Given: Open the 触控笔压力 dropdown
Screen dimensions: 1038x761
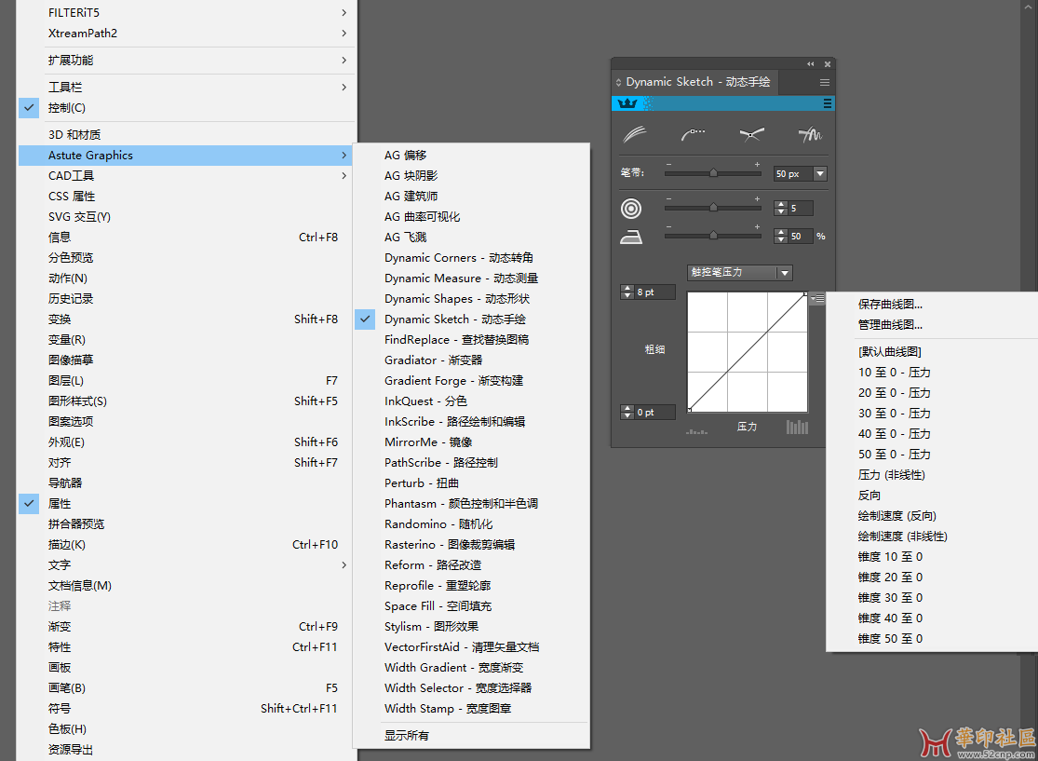Looking at the screenshot, I should (739, 272).
